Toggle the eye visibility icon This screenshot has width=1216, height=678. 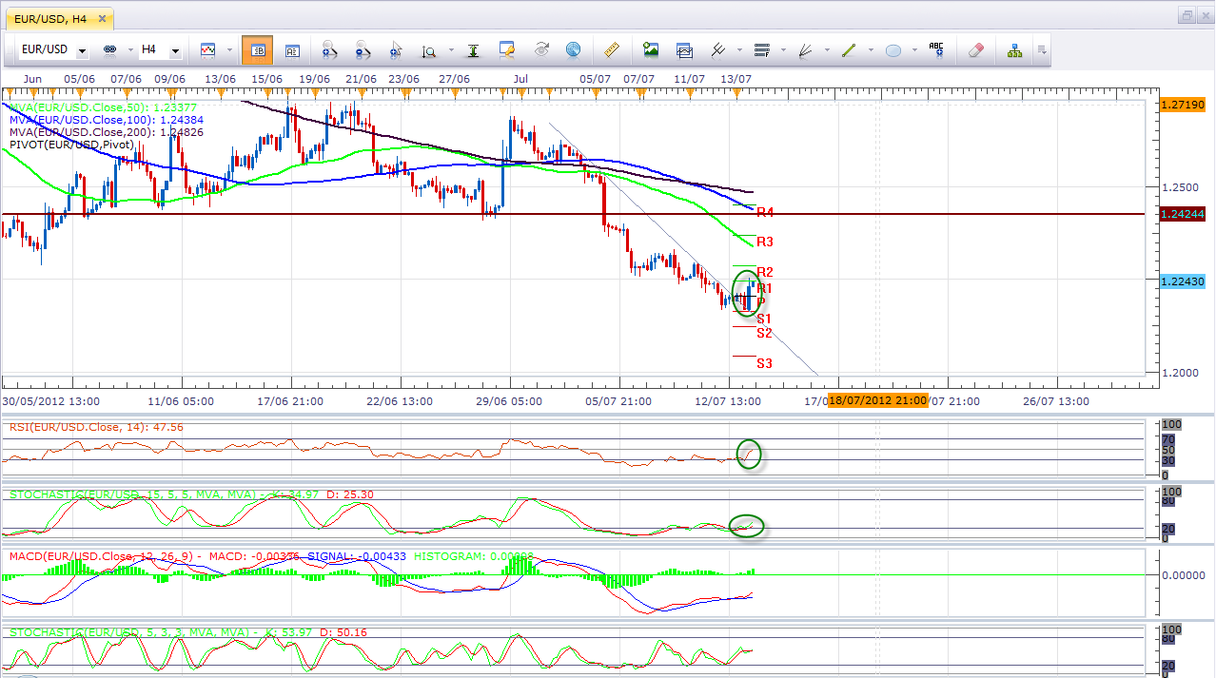coord(541,49)
